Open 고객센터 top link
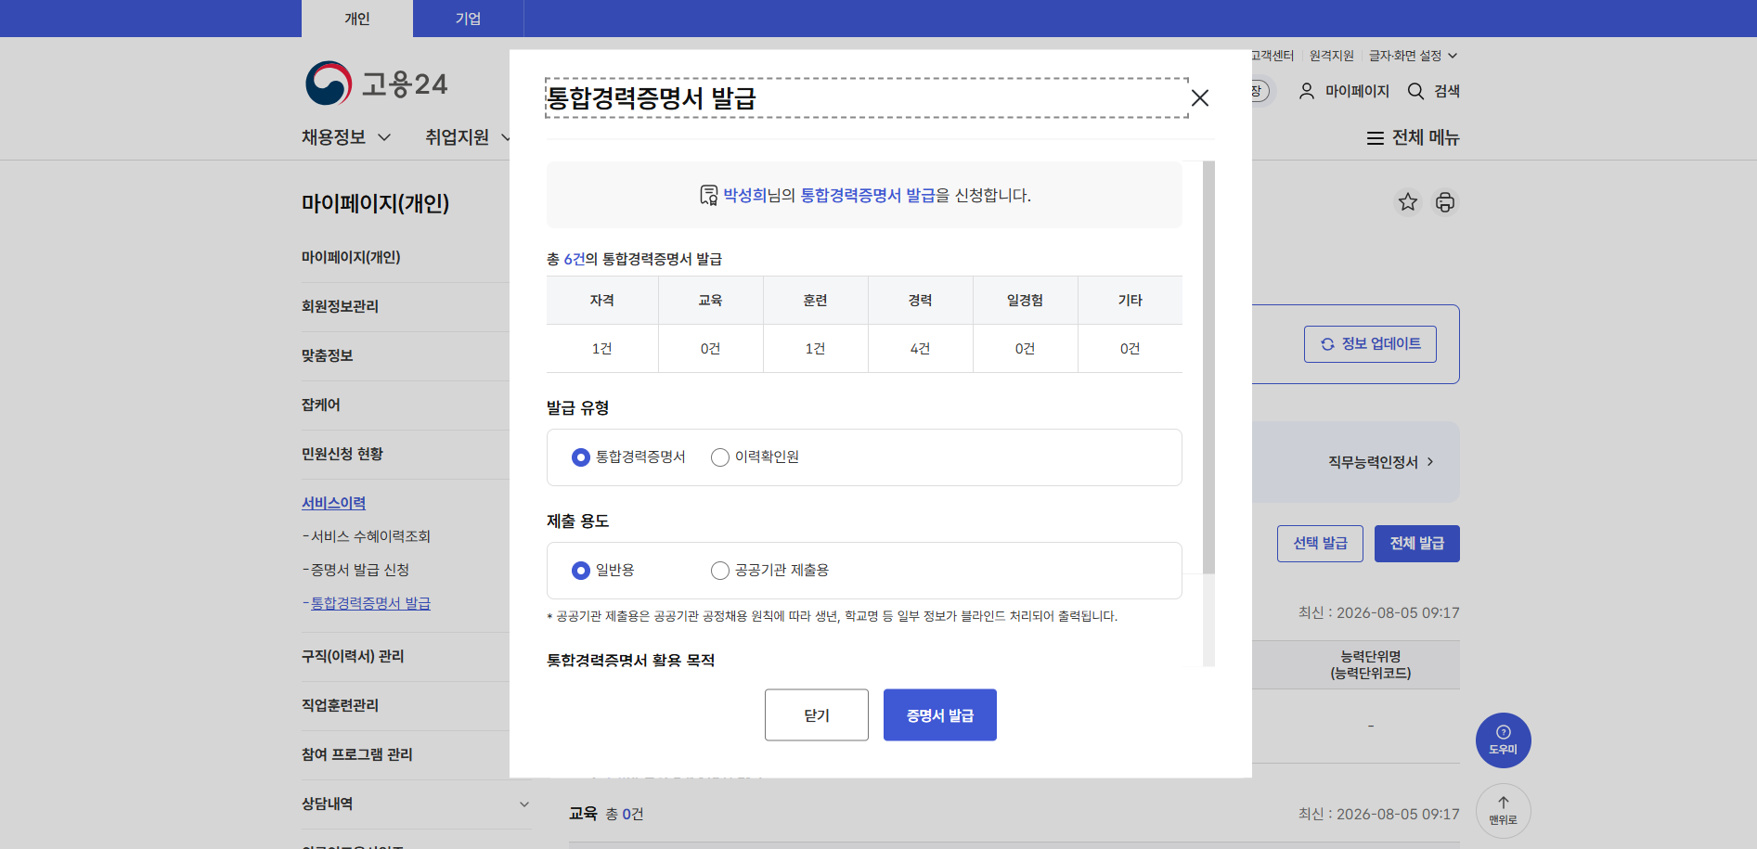This screenshot has height=849, width=1757. point(1272,56)
